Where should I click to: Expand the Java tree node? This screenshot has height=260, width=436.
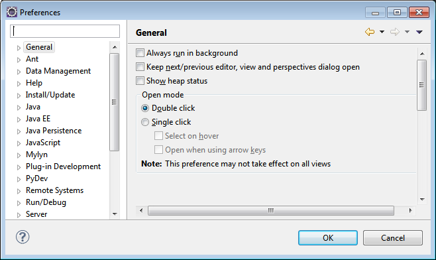(x=19, y=107)
